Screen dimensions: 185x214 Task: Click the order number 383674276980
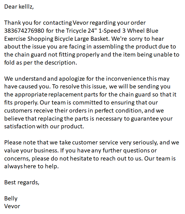[24, 31]
